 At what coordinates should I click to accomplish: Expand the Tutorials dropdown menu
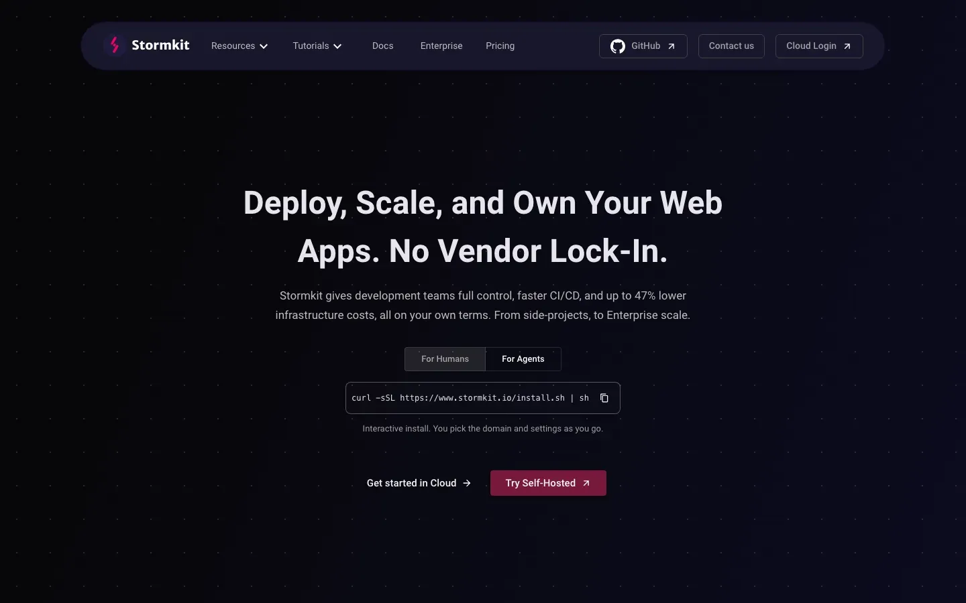pos(317,46)
